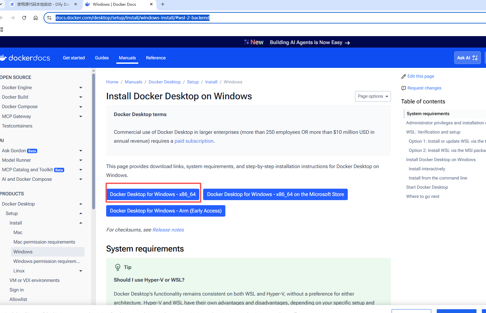
Task: Switch to the Dify Docs tab
Action: pos(43,4)
